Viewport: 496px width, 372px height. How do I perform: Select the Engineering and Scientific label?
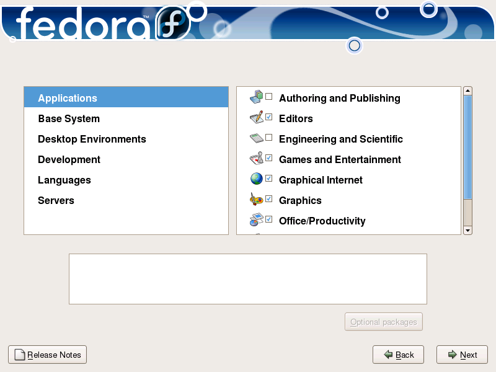(x=341, y=139)
